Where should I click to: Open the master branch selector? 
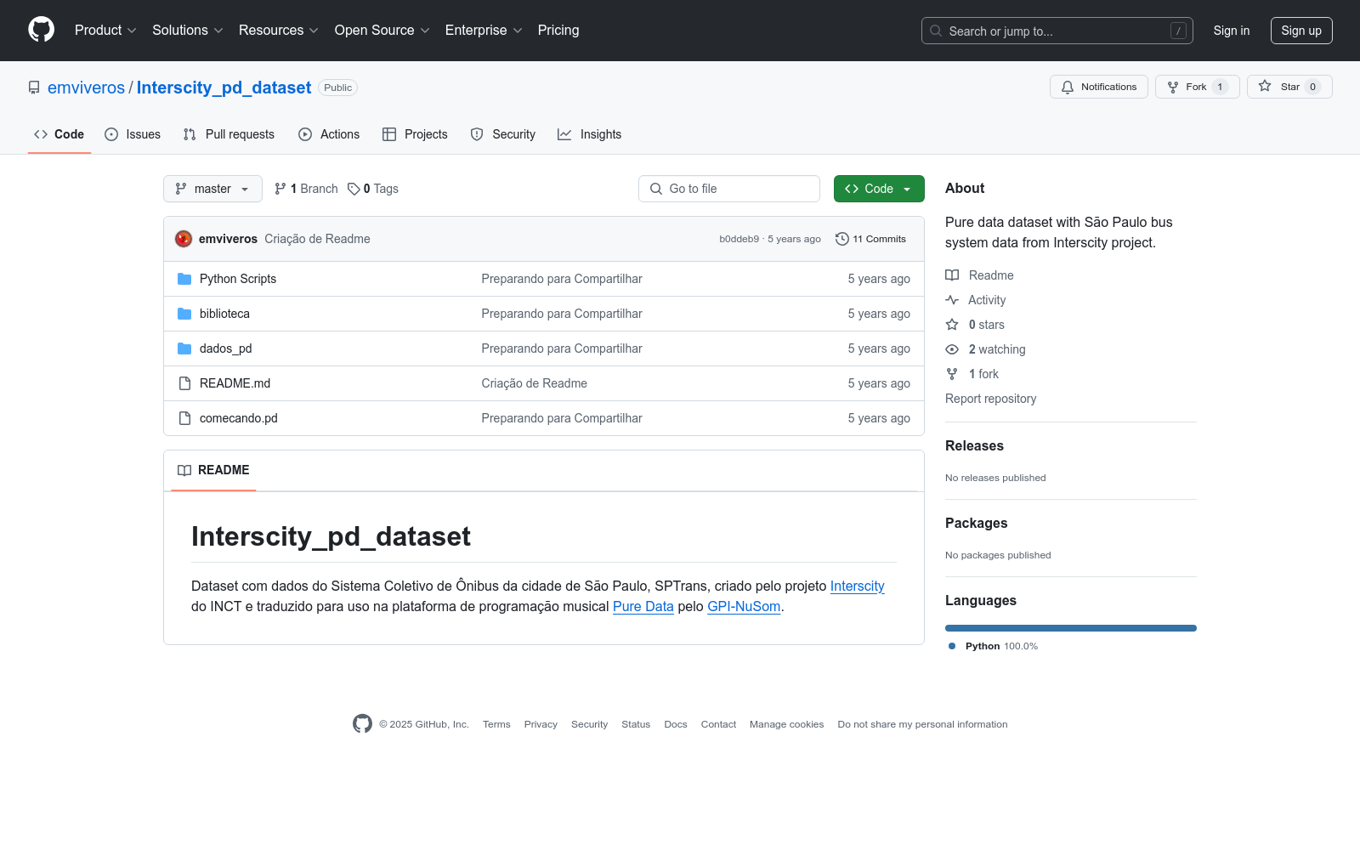pos(212,189)
